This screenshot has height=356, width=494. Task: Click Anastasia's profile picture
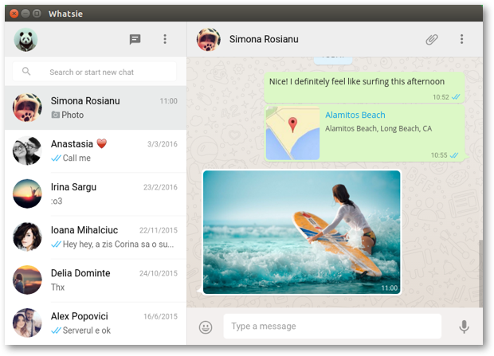[x=27, y=151]
